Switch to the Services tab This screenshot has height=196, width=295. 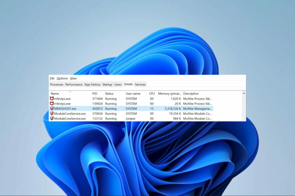[141, 84]
